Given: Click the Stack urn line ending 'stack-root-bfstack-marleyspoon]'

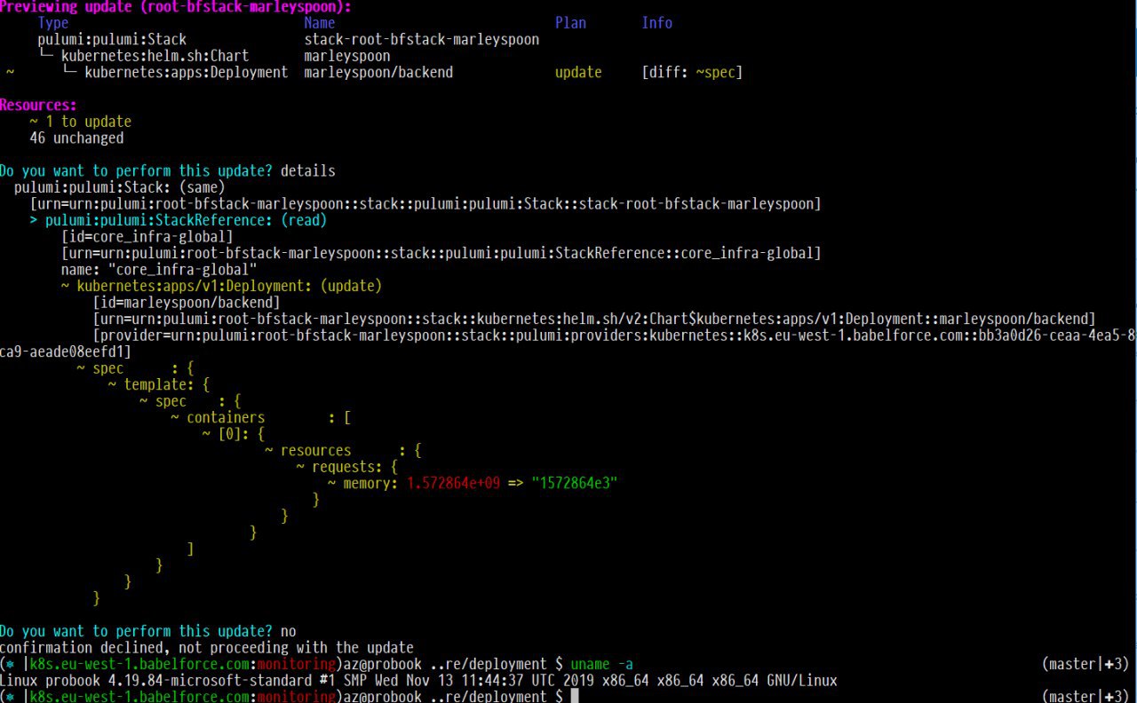Looking at the screenshot, I should coord(425,203).
